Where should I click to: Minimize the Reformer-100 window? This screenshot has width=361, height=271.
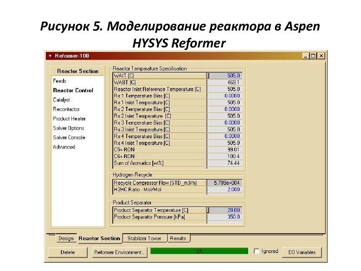click(306, 56)
